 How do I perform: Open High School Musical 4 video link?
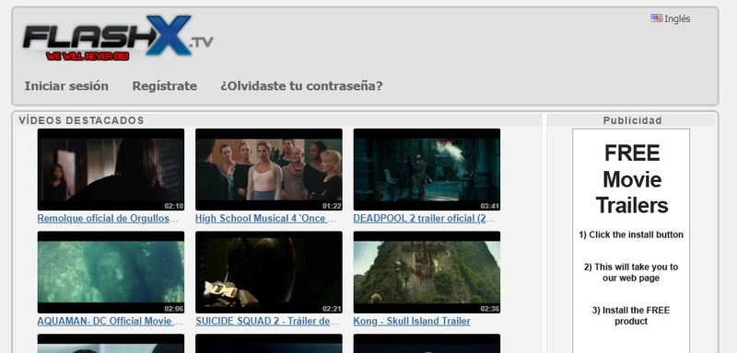coord(266,219)
